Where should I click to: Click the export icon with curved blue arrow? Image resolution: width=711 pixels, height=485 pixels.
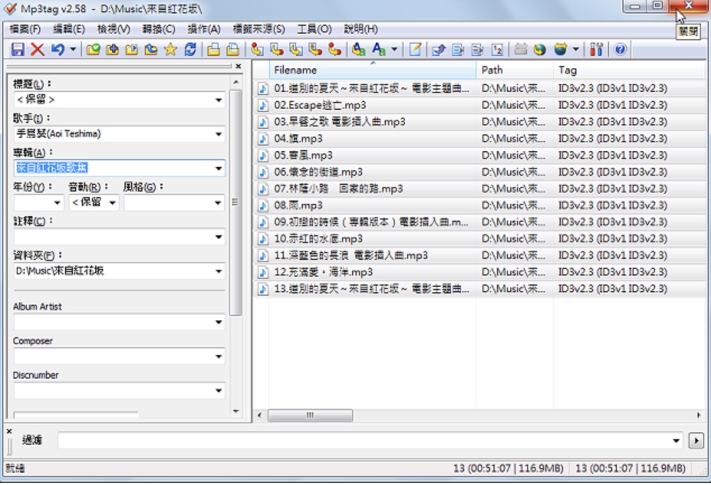click(x=438, y=50)
